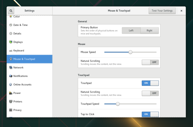193x127 pixels.
Task: Click the Date & Time clock icon
Action: (x=11, y=25)
